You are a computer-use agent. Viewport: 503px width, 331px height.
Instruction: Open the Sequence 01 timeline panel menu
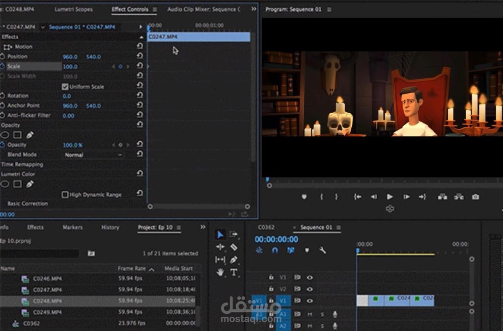pyautogui.click(x=338, y=228)
